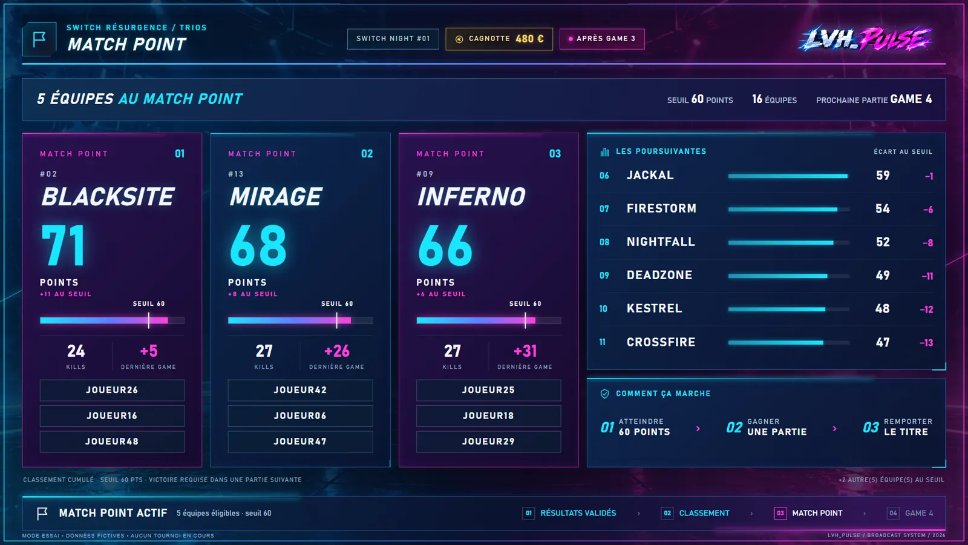Click CROSSFIRE's gap value –13

[926, 343]
